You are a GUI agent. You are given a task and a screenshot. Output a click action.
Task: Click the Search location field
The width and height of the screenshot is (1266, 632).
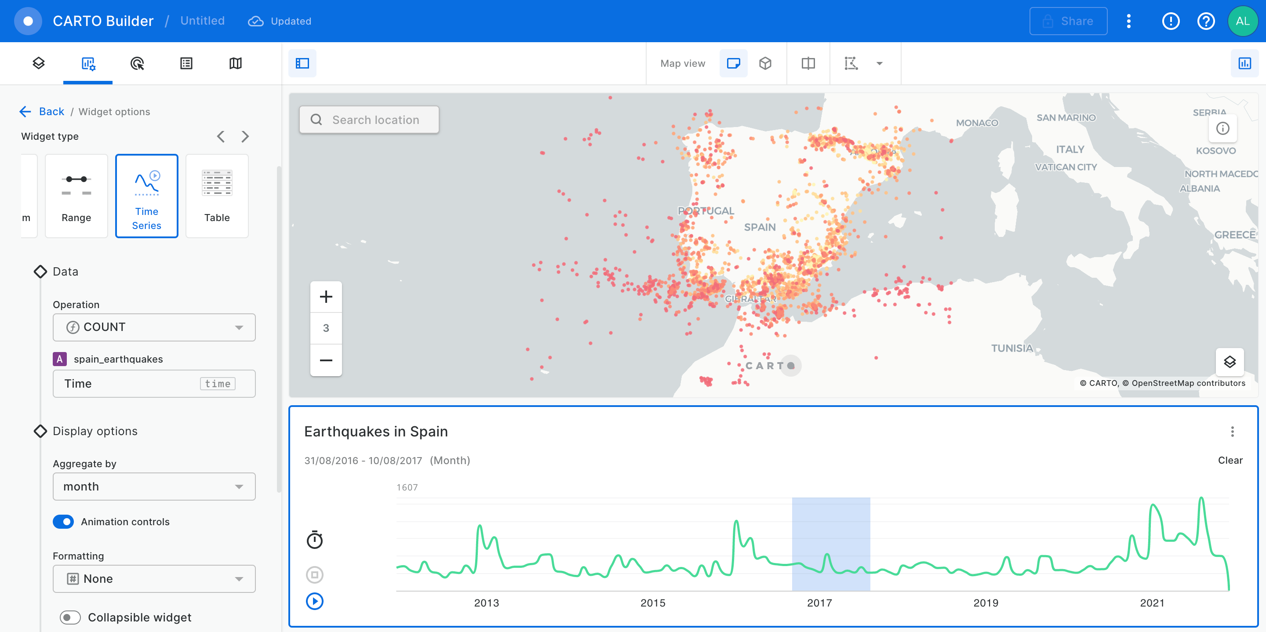(x=369, y=120)
